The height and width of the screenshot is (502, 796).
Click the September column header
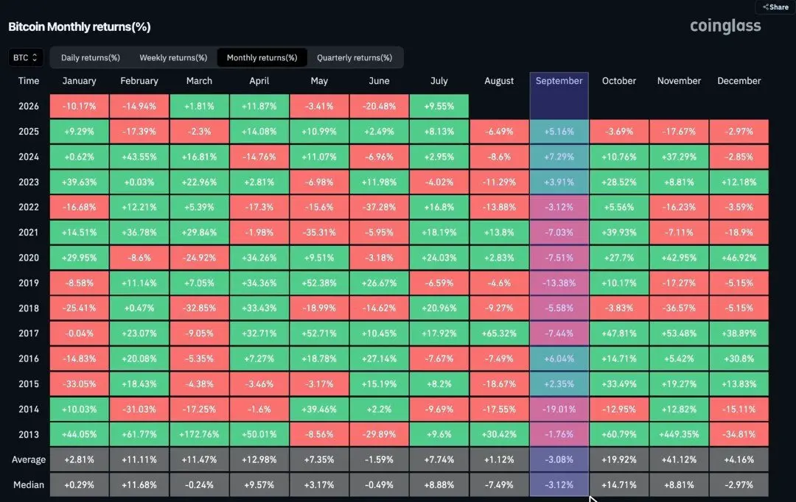pyautogui.click(x=559, y=81)
